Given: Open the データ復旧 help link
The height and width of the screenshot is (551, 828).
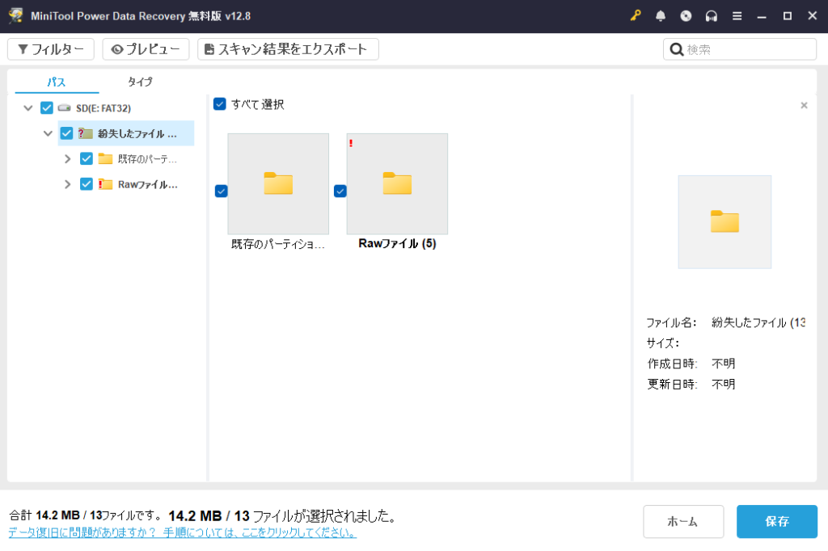Looking at the screenshot, I should [182, 533].
